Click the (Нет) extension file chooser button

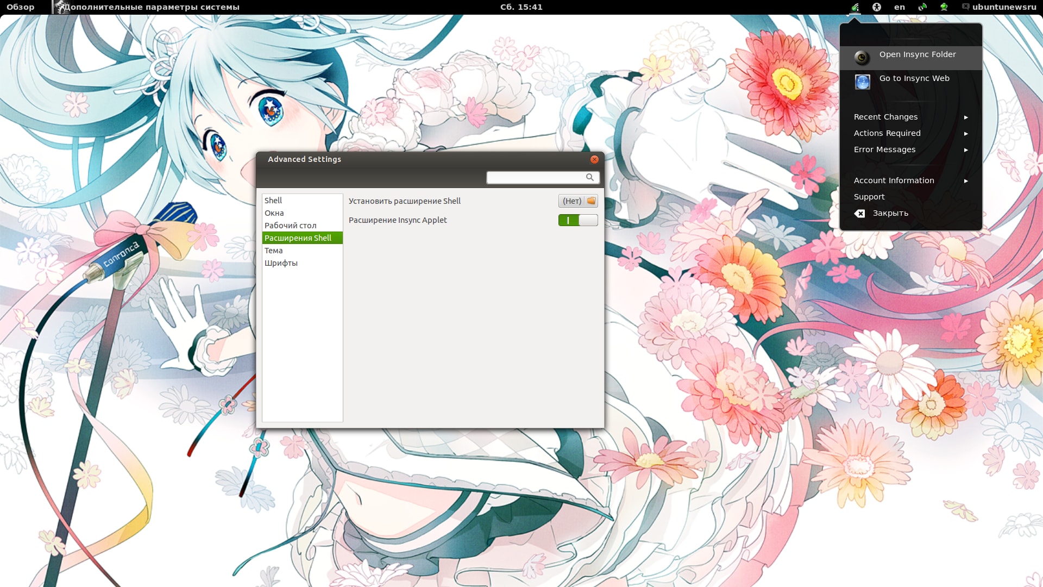[578, 201]
